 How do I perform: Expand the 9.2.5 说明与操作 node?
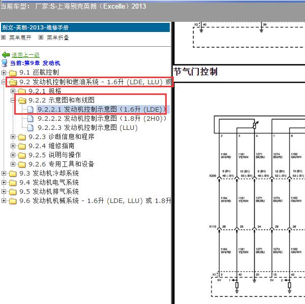pyautogui.click(x=13, y=155)
